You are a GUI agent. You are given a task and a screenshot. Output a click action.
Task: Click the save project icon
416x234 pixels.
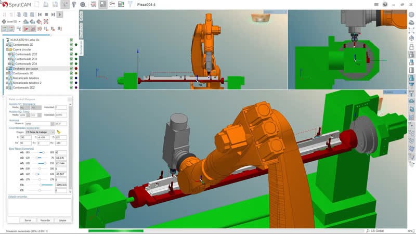click(x=55, y=5)
